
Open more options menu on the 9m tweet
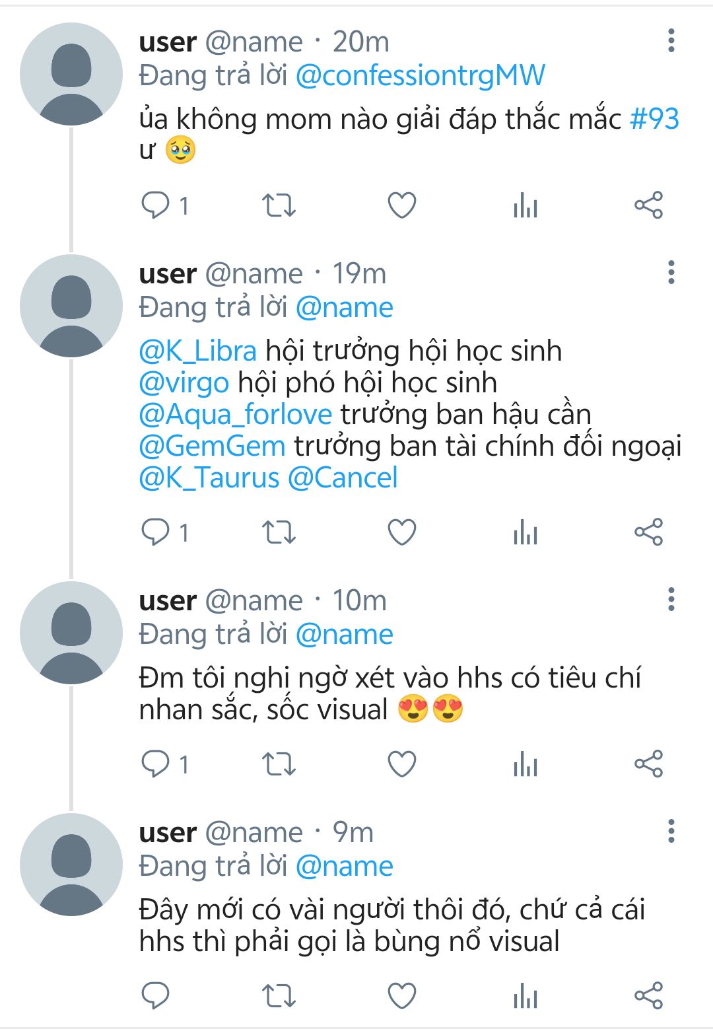click(671, 831)
